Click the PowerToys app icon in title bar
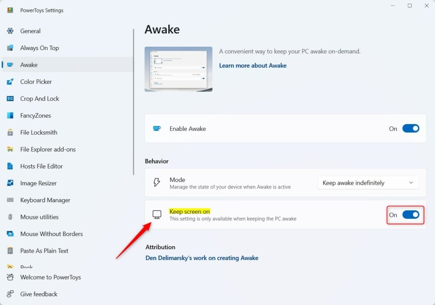 [x=10, y=10]
